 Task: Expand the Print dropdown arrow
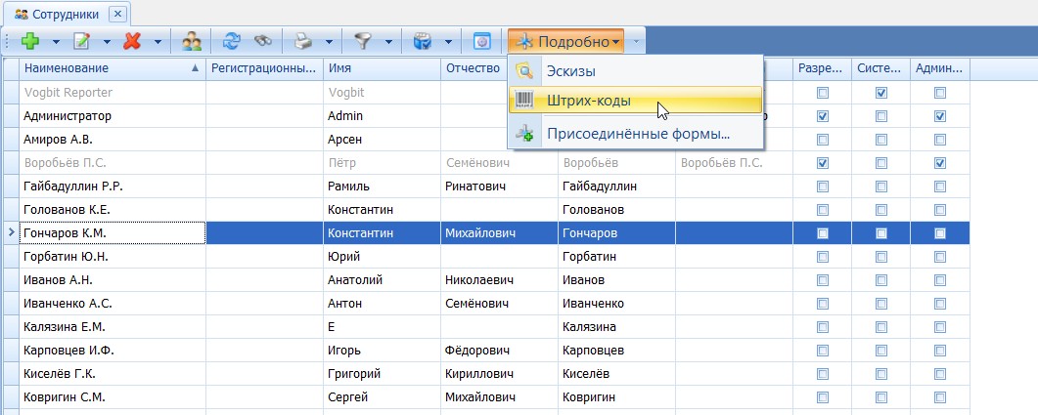click(329, 42)
